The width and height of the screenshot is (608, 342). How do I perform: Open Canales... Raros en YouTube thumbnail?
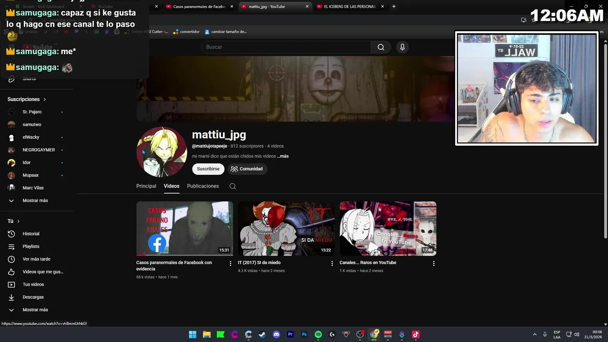(388, 228)
